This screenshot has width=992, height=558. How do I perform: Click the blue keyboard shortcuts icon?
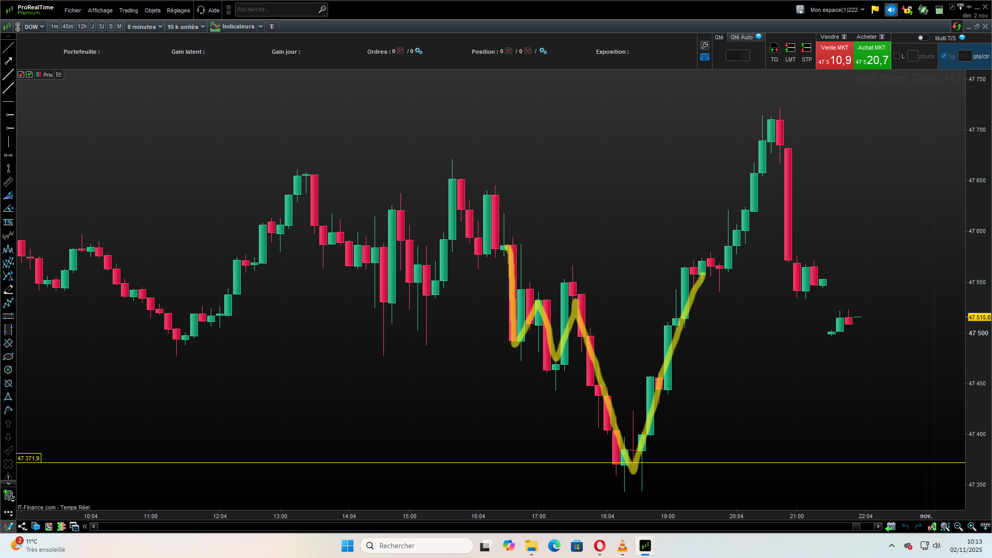pos(705,57)
